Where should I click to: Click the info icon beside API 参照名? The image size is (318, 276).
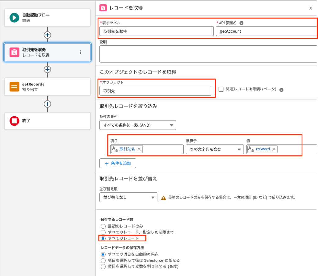click(x=242, y=23)
